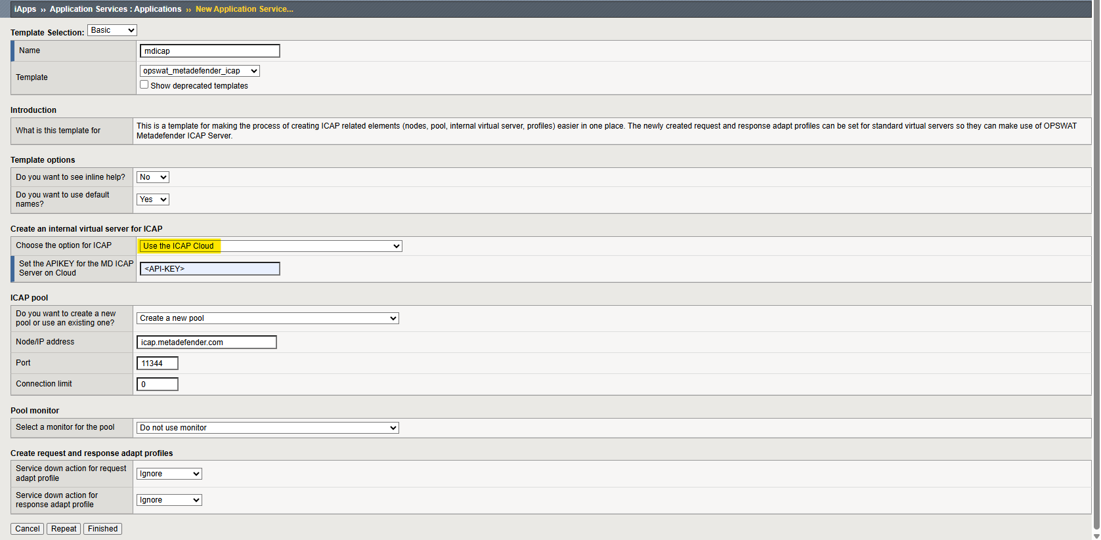Open the Template Selection dropdown
The image size is (1101, 540).
112,30
